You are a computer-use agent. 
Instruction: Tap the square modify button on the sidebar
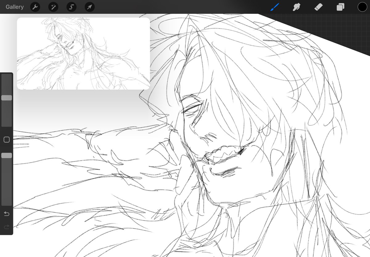[x=6, y=140]
